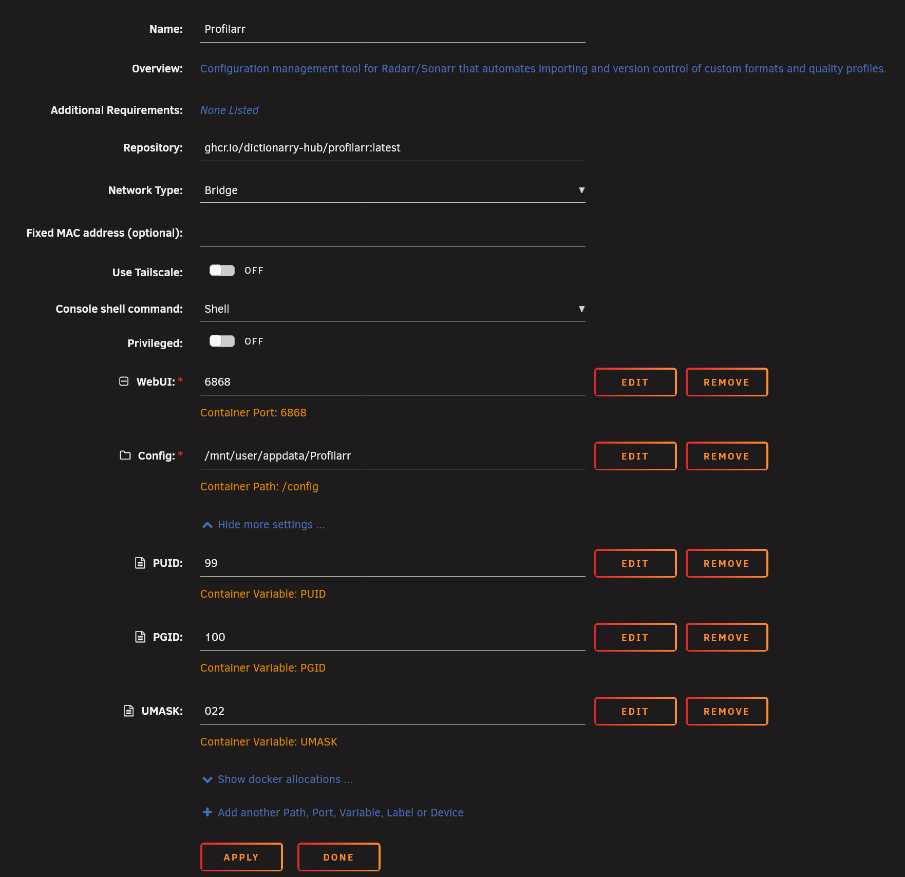
Task: Focus the PGID value field
Action: tap(393, 637)
